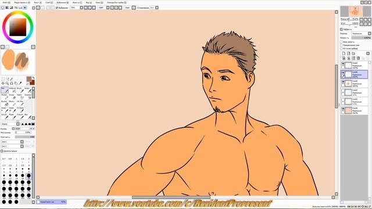
Task: Open the Фильтр menu
Action: point(77,2)
